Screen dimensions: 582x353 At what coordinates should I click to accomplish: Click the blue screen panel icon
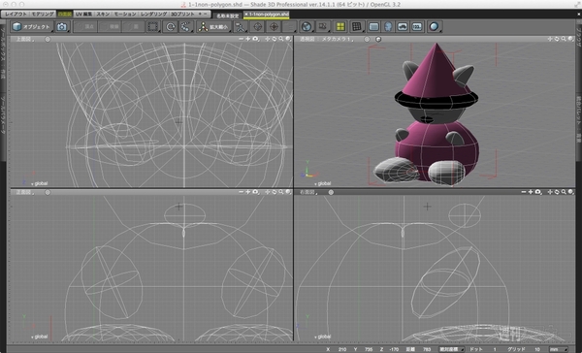point(373,27)
